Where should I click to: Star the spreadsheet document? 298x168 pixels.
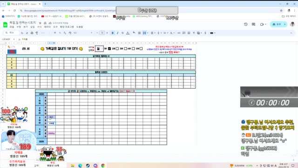coord(41,23)
